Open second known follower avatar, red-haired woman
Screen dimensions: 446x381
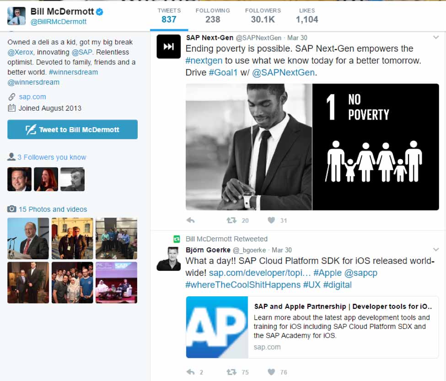point(46,179)
